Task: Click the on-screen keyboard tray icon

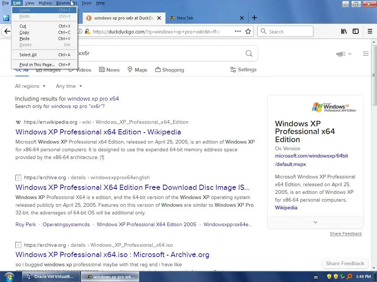Action: [x=316, y=277]
